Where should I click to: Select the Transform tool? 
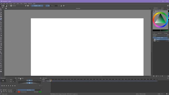[1, 38]
